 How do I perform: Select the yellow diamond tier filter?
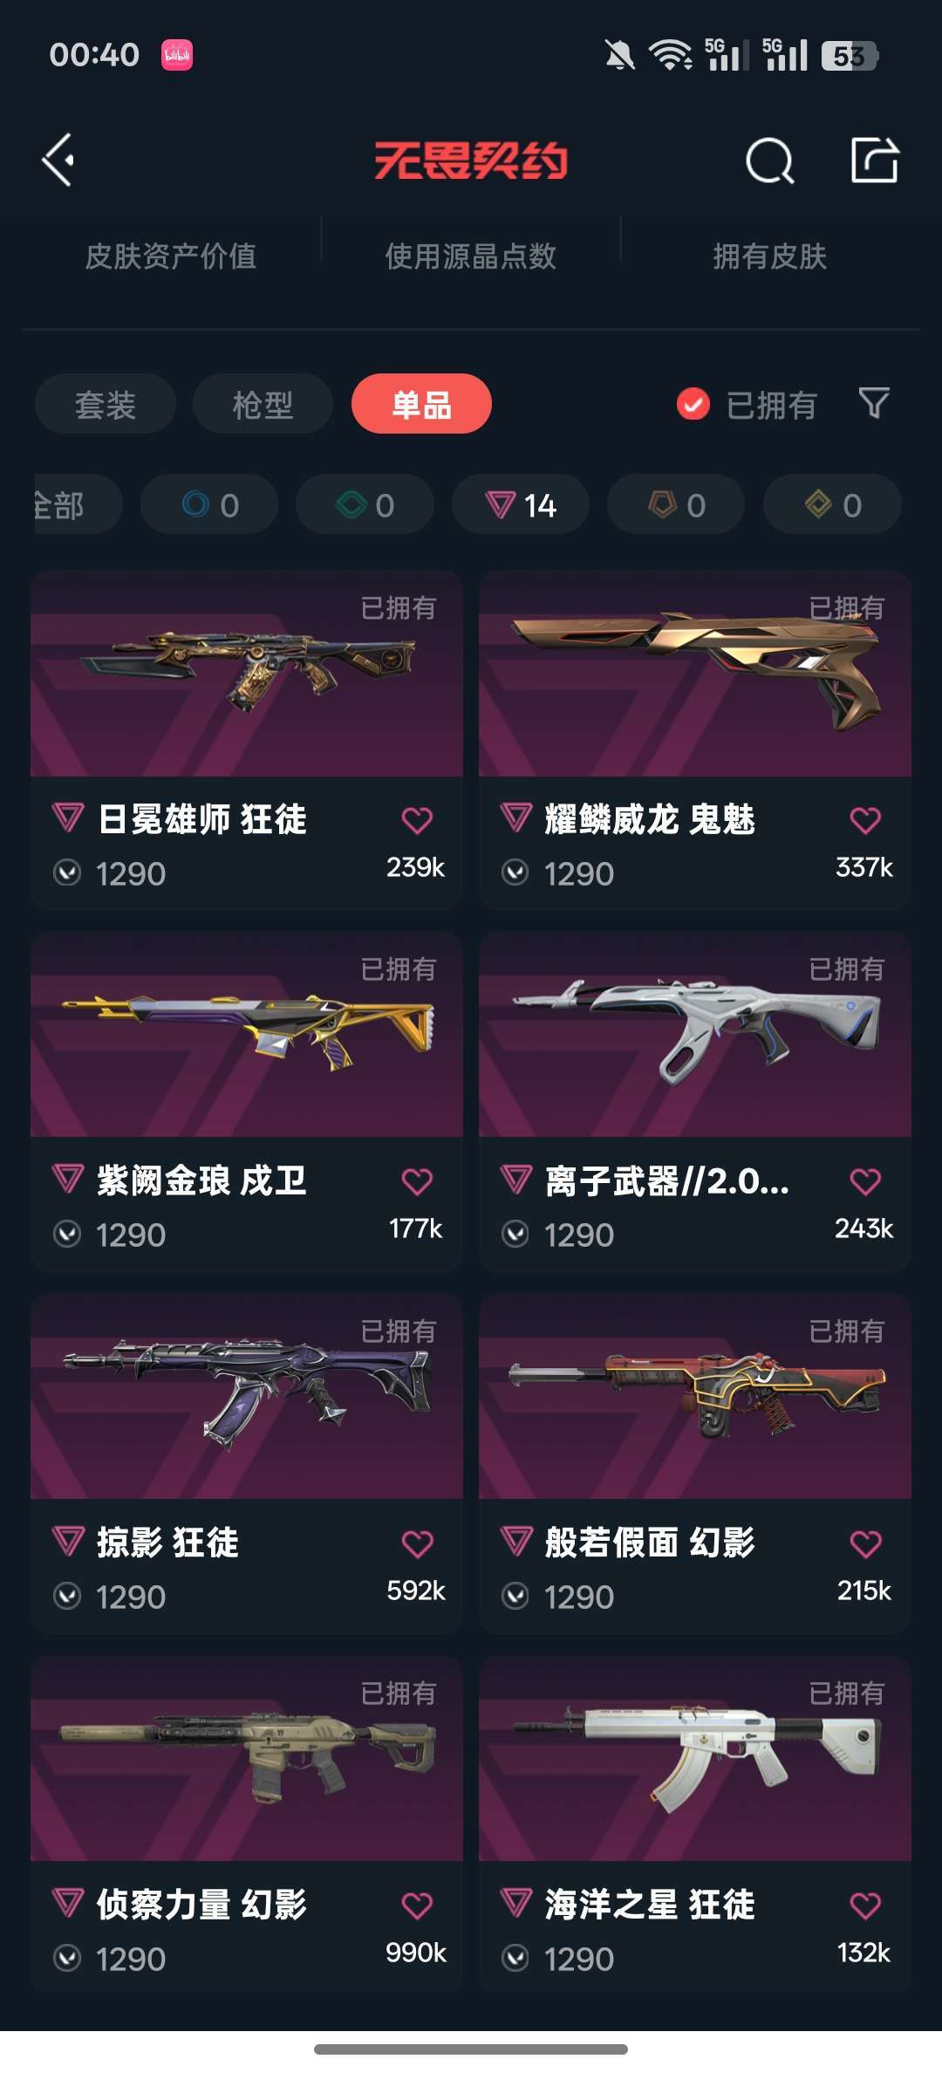[x=832, y=504]
